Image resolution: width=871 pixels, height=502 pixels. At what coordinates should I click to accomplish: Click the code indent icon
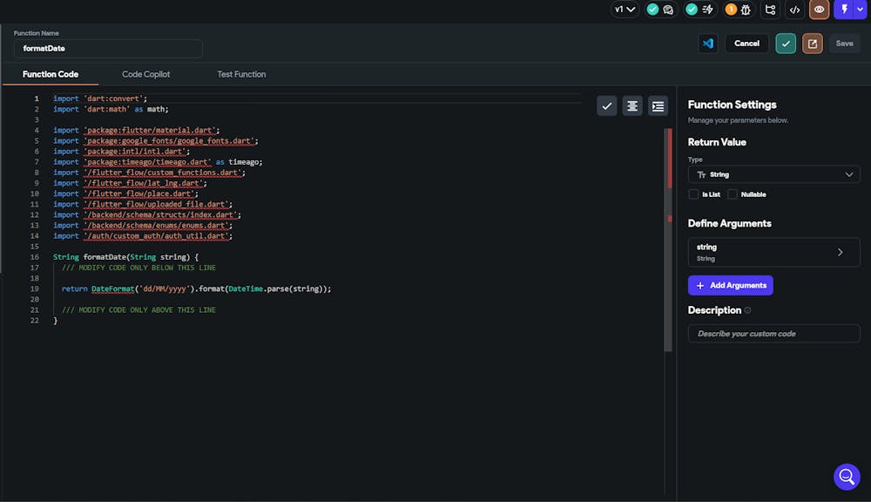coord(658,105)
